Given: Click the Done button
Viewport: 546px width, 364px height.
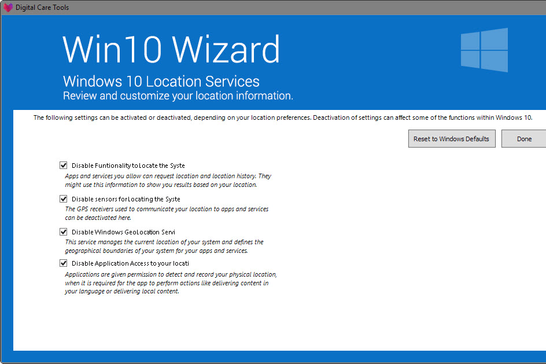Looking at the screenshot, I should (x=524, y=139).
